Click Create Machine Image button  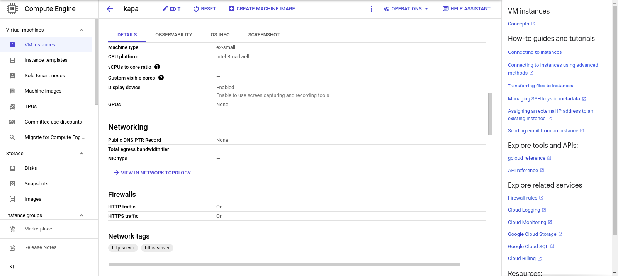click(x=262, y=9)
